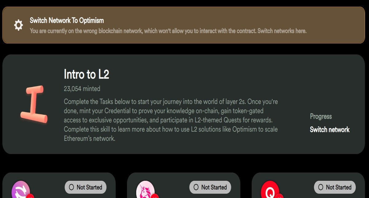
Task: Toggle the status circle in the first Not Started badge
Action: pyautogui.click(x=72, y=187)
